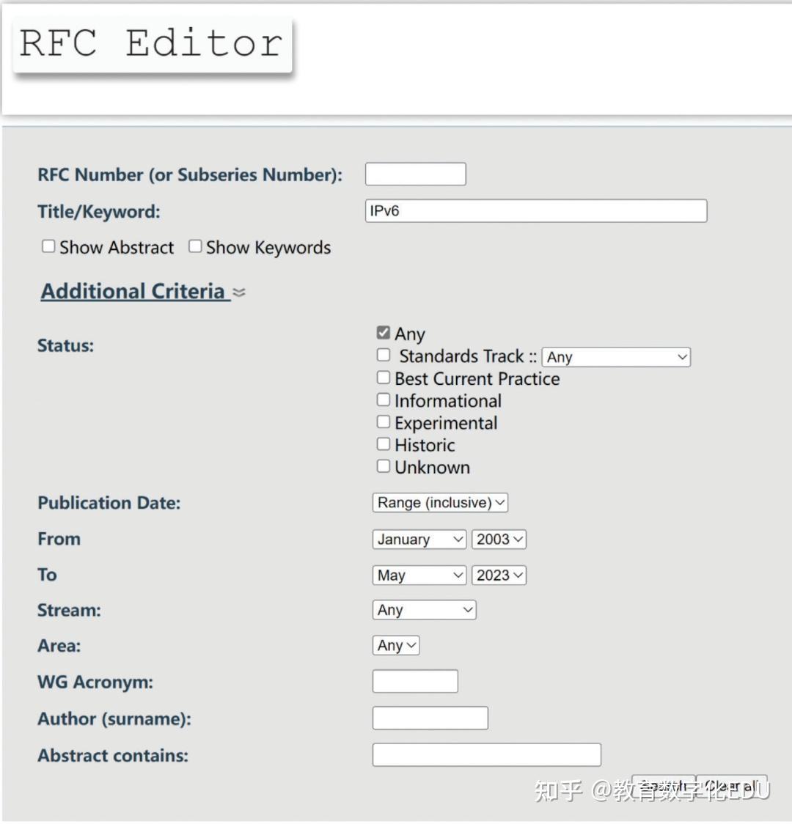
Task: Open the Stream dropdown
Action: coord(424,609)
